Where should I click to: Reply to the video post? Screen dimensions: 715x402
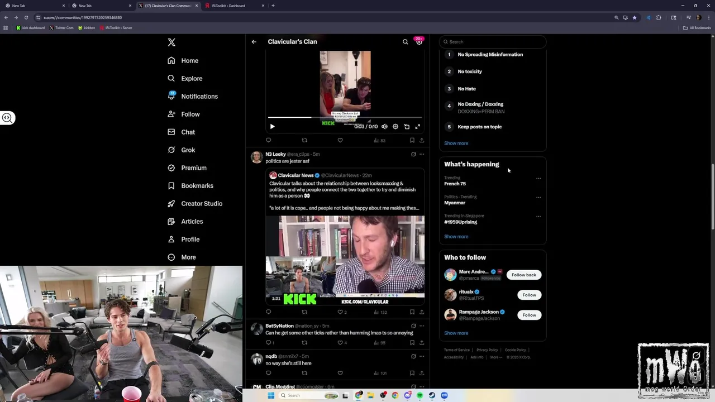click(x=268, y=140)
